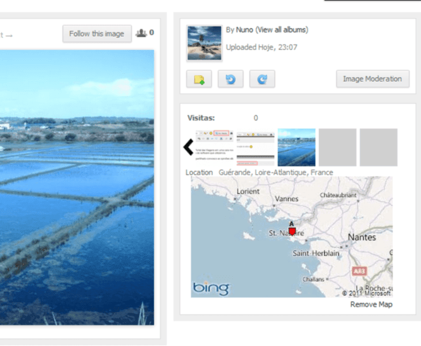Click the View all albums link

(x=282, y=29)
